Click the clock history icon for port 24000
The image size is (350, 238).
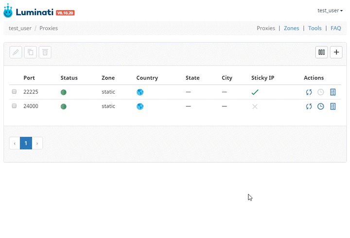(x=321, y=106)
